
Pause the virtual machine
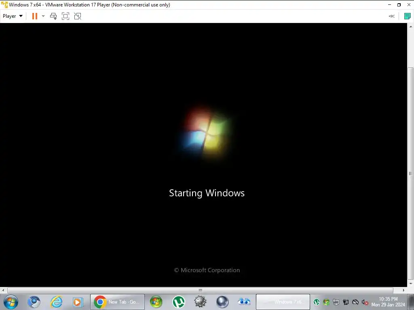tap(35, 16)
